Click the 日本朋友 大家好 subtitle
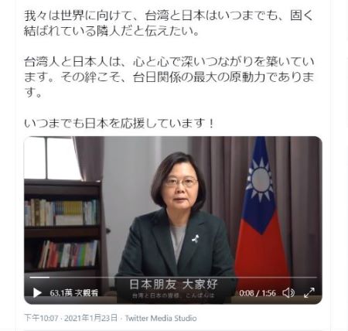 (x=173, y=285)
